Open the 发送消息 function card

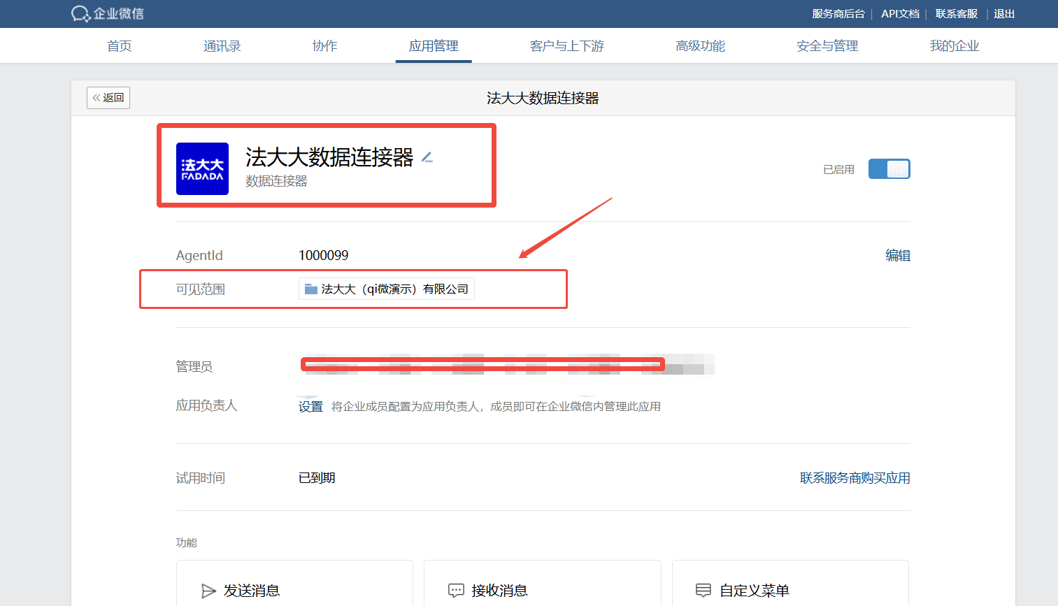[294, 583]
